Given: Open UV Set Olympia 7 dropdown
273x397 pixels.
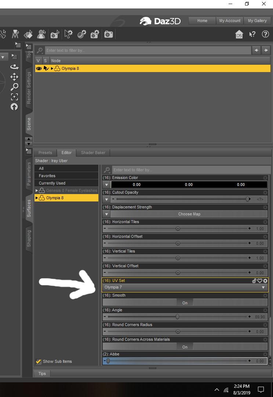Looking at the screenshot, I should coord(185,287).
